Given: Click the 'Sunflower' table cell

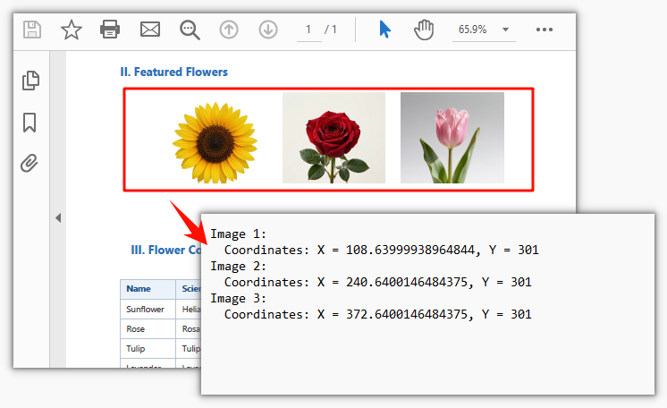Looking at the screenshot, I should tap(148, 310).
